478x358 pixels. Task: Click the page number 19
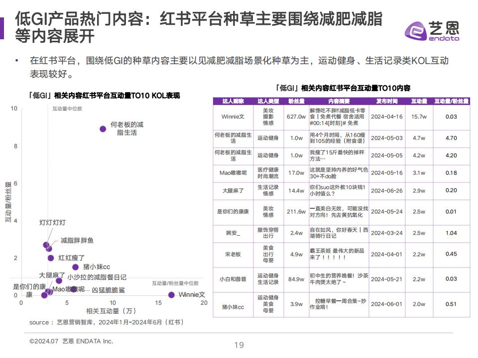click(239, 345)
